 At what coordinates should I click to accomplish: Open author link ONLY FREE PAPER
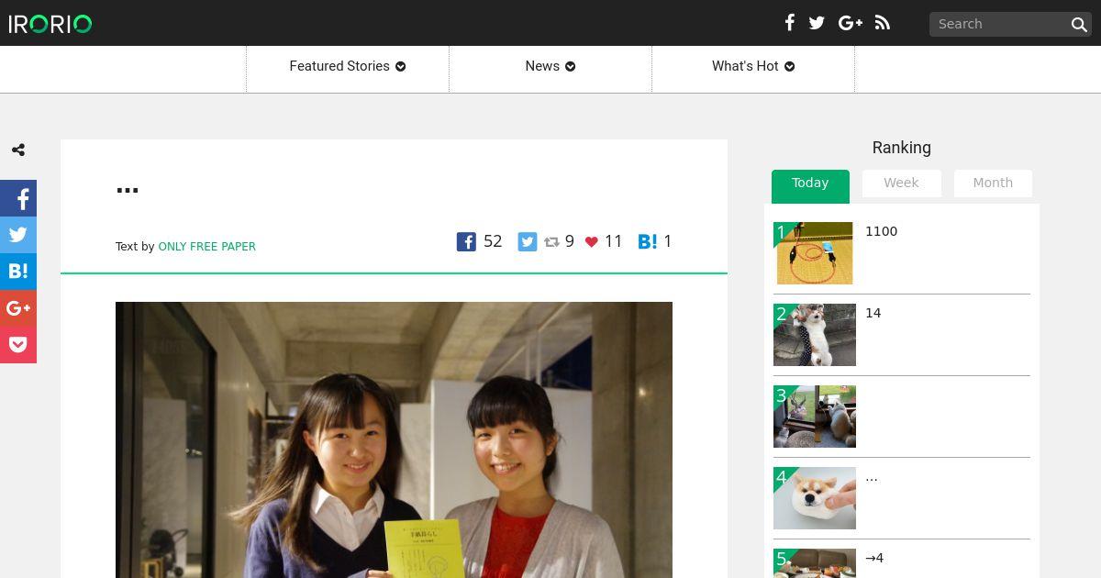207,246
